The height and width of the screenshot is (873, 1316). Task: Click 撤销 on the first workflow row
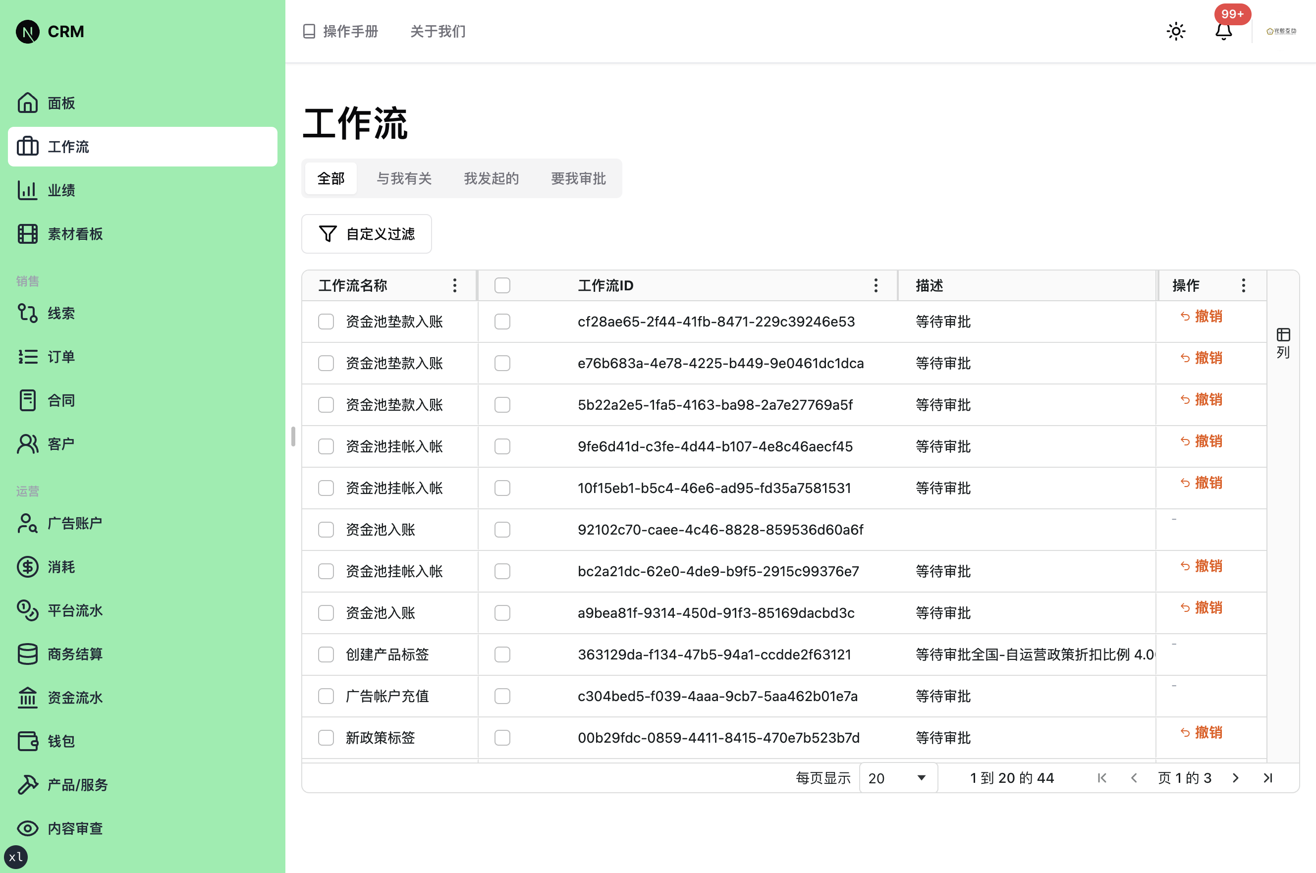tap(1202, 316)
